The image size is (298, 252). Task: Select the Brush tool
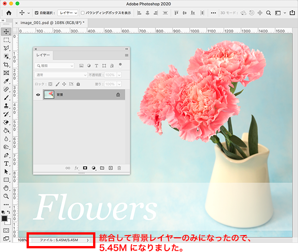point(6,98)
